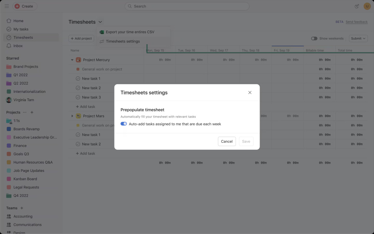Click the Project Mercury rocket icon

(79, 60)
